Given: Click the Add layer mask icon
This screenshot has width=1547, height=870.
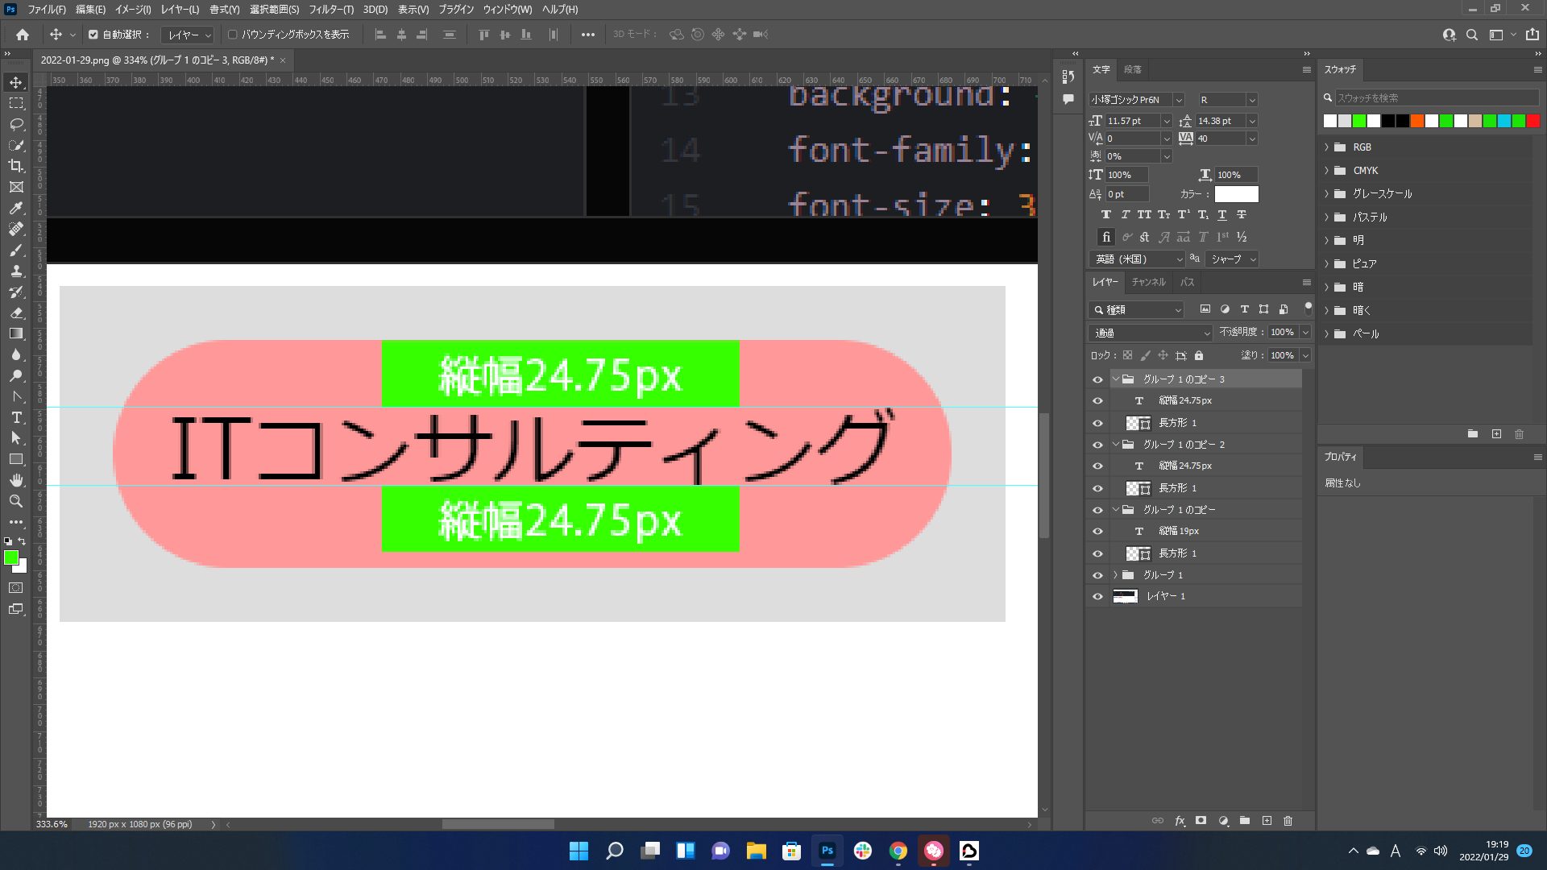Looking at the screenshot, I should click(x=1201, y=821).
